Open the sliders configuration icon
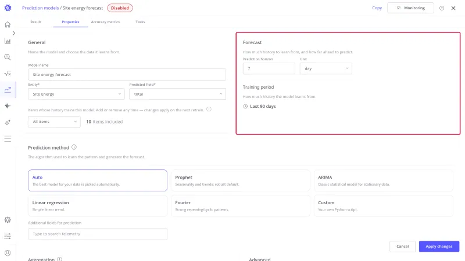This screenshot has height=261, width=465. pyautogui.click(x=8, y=236)
